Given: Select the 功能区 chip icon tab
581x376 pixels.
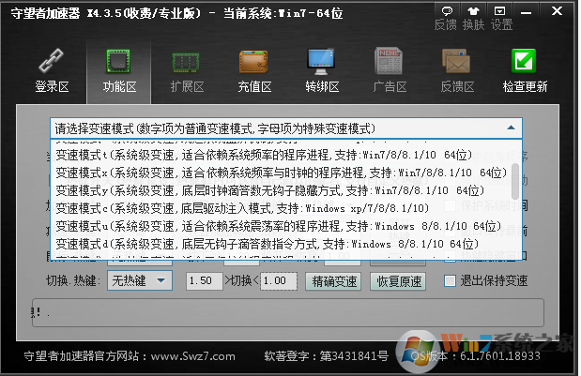Looking at the screenshot, I should [x=119, y=61].
